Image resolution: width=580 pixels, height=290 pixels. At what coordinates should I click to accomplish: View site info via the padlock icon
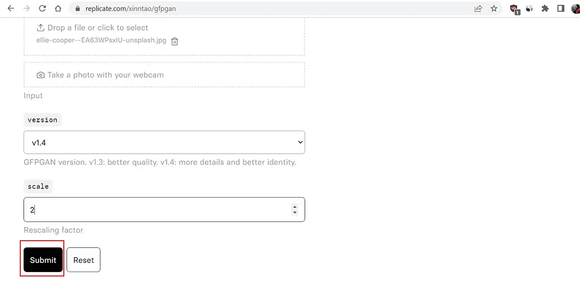[77, 8]
